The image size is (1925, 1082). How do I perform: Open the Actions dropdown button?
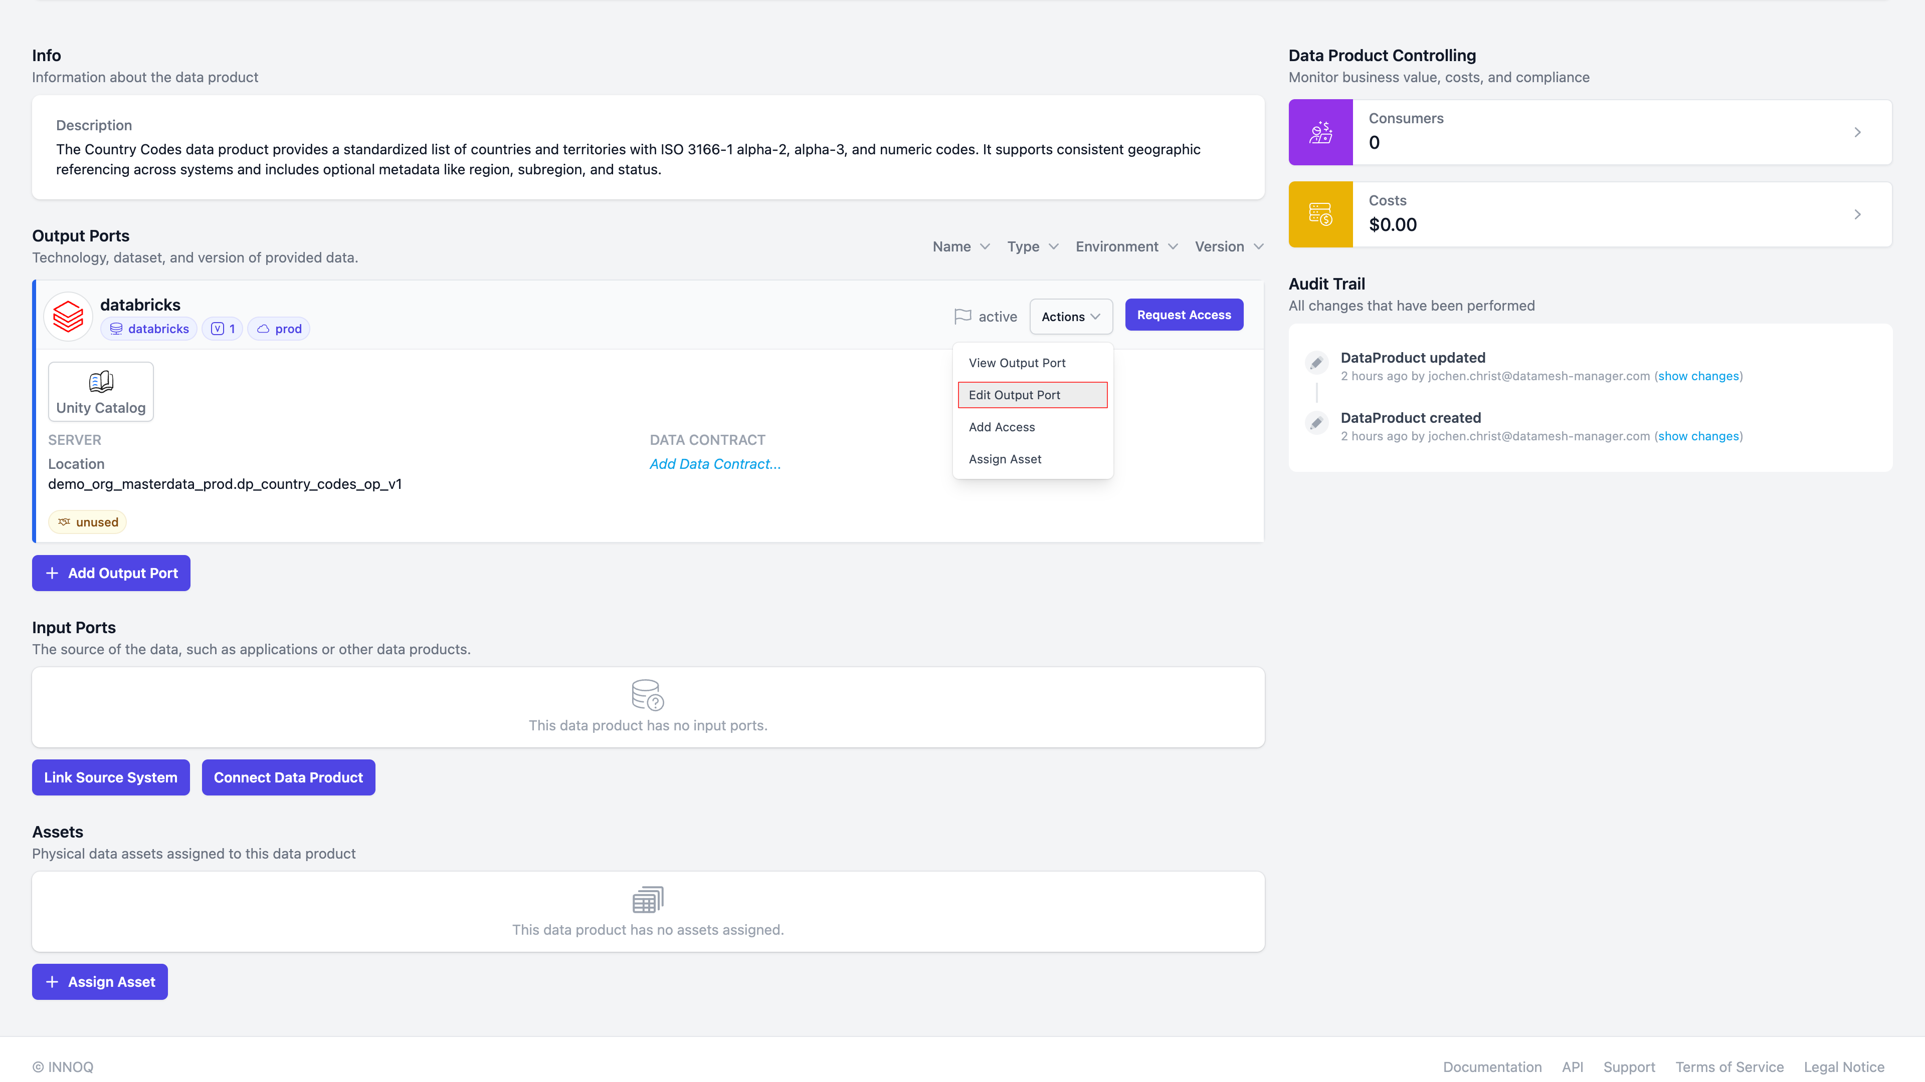pos(1070,317)
